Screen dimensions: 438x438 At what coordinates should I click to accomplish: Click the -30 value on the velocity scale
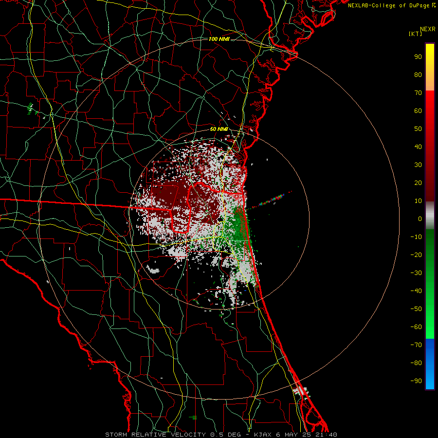416,273
